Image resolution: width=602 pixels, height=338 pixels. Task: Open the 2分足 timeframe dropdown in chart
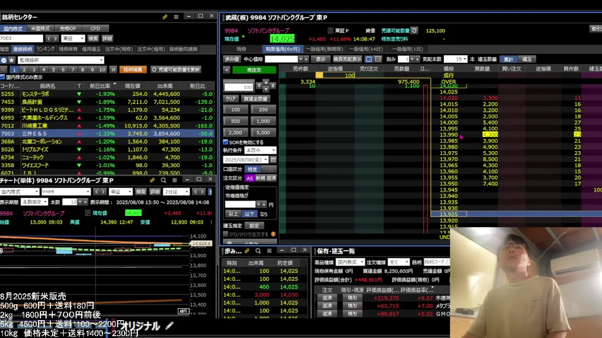177,192
